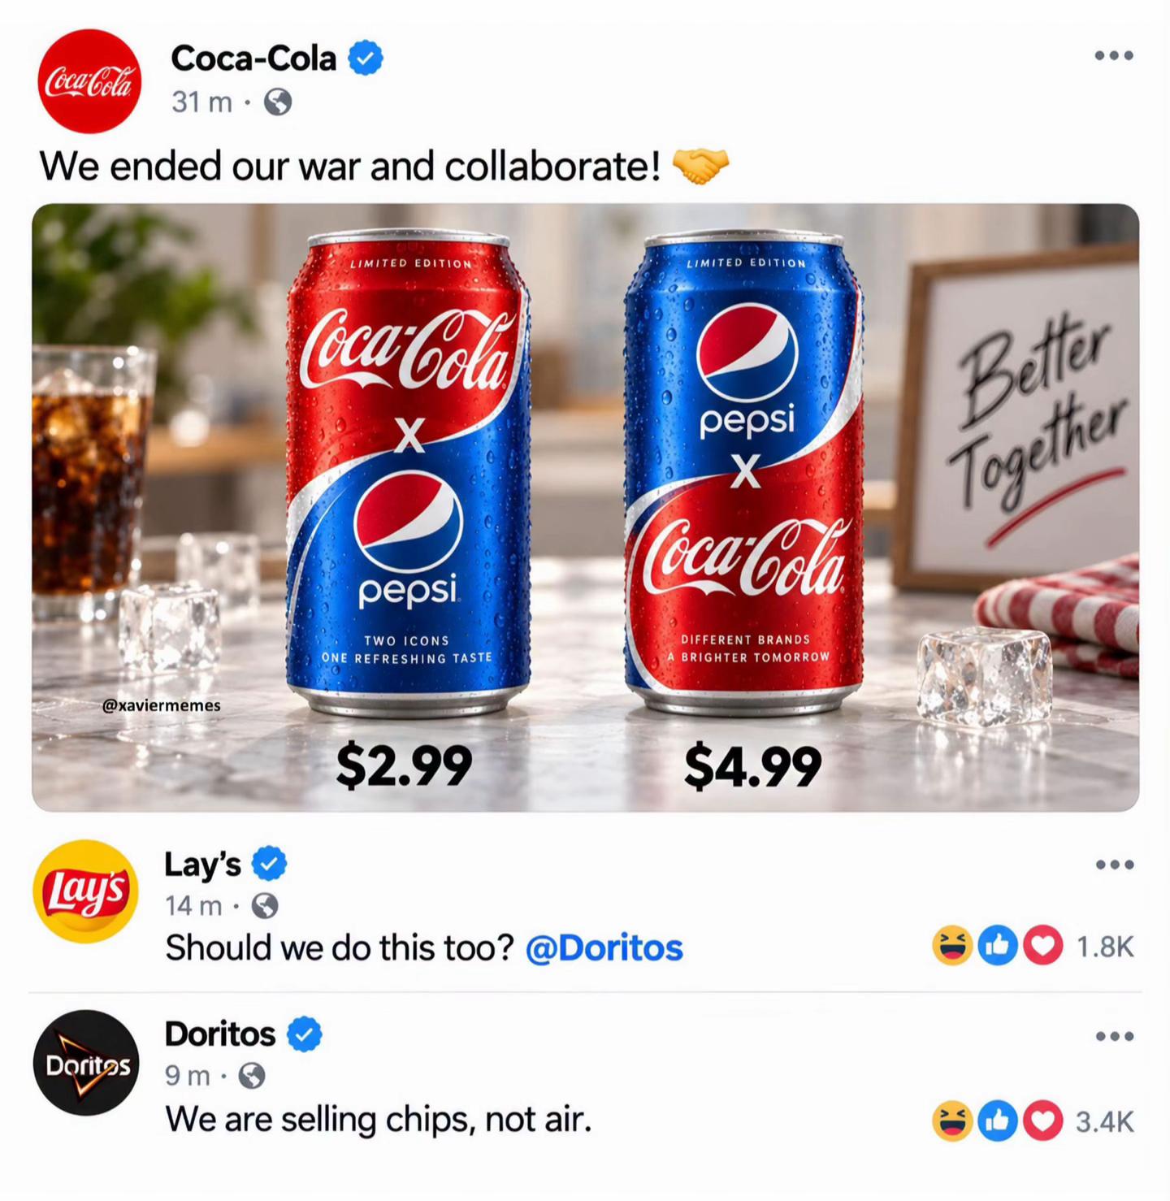Open the three-dot options for Lay's comment
The width and height of the screenshot is (1170, 1201).
pyautogui.click(x=1114, y=865)
